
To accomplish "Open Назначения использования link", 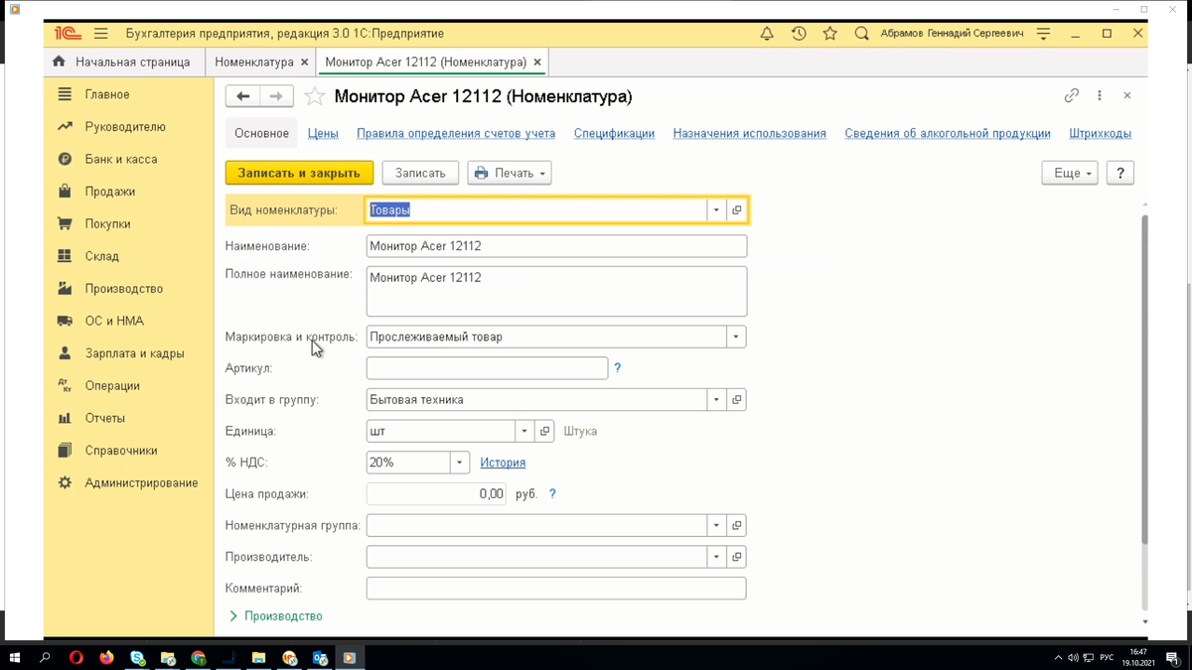I will [750, 133].
